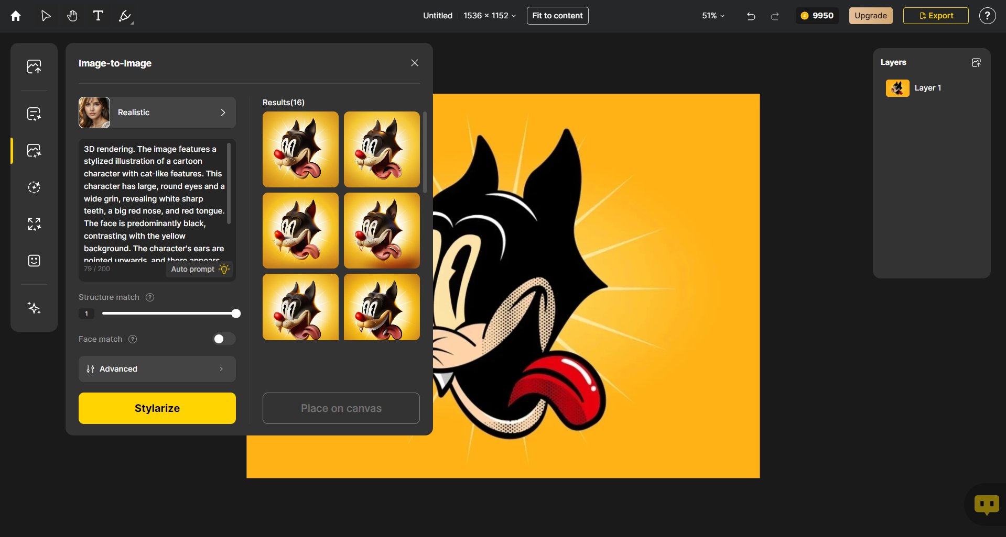Click the Untitled project name
This screenshot has width=1006, height=537.
point(438,16)
